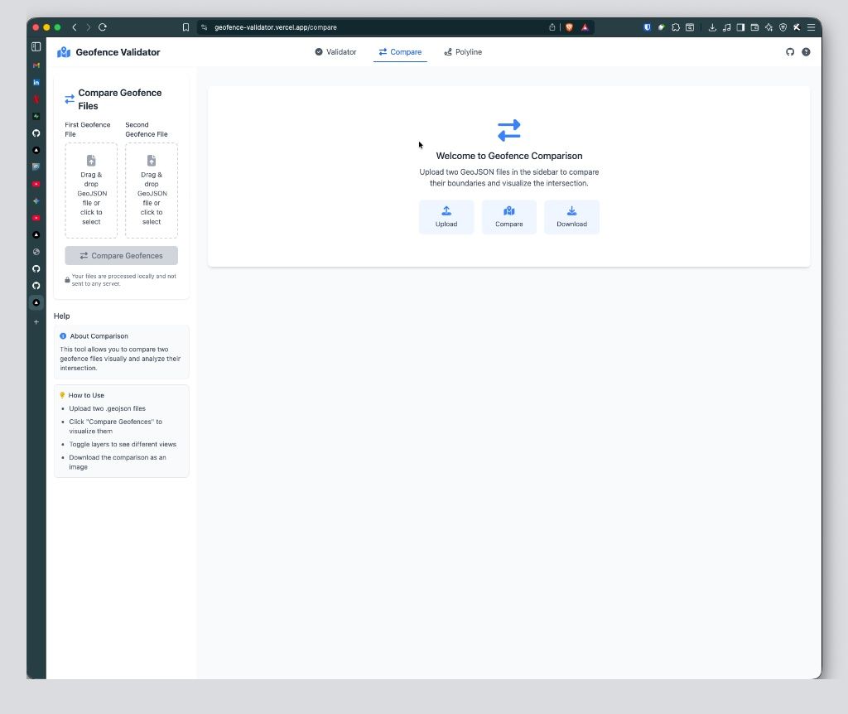848x714 pixels.
Task: Open the Bitwarden extension icon
Action: pyautogui.click(x=647, y=27)
